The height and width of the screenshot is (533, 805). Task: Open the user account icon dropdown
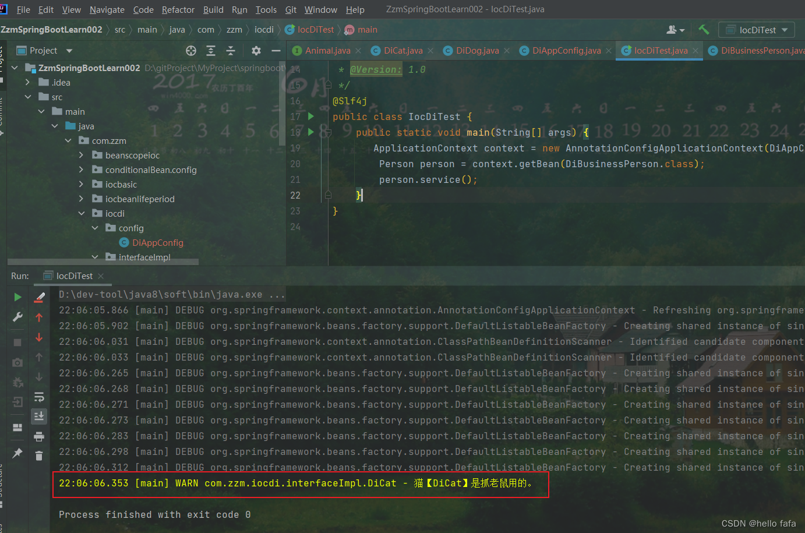pos(676,30)
